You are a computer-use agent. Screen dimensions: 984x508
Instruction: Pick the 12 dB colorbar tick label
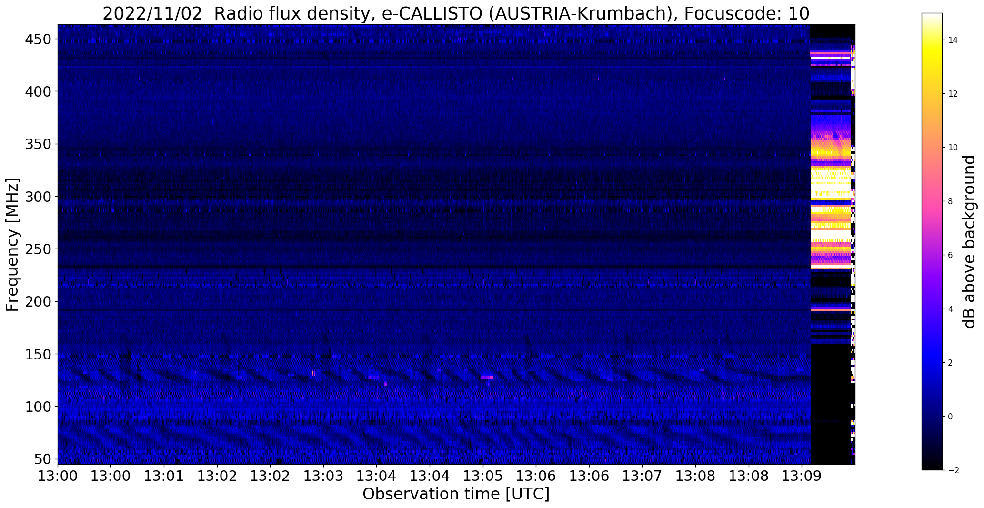point(953,94)
